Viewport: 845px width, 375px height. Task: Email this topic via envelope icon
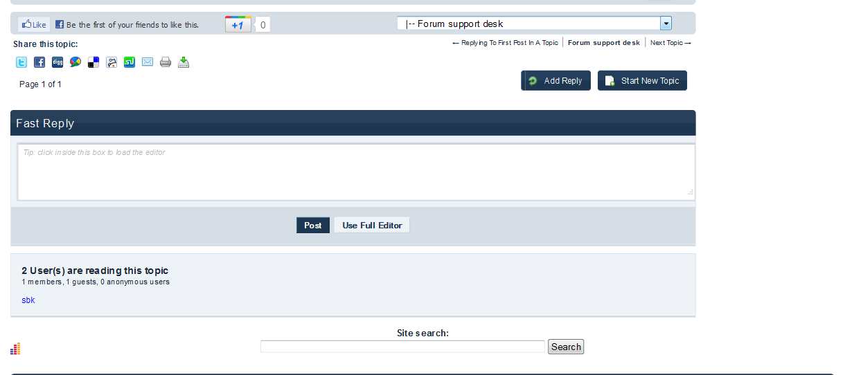[148, 62]
